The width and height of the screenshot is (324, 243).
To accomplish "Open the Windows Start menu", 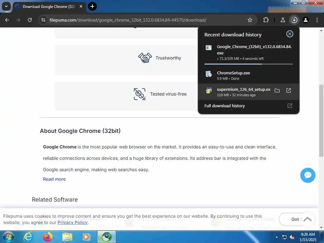I will tap(8, 237).
